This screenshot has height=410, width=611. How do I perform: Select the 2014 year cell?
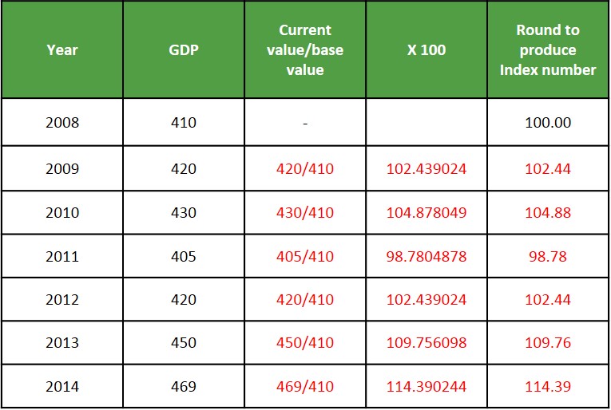point(62,386)
